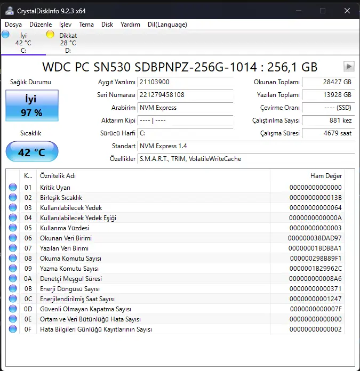Click the CrystalDiskInfo app icon in title bar
360x371 pixels.
point(9,11)
